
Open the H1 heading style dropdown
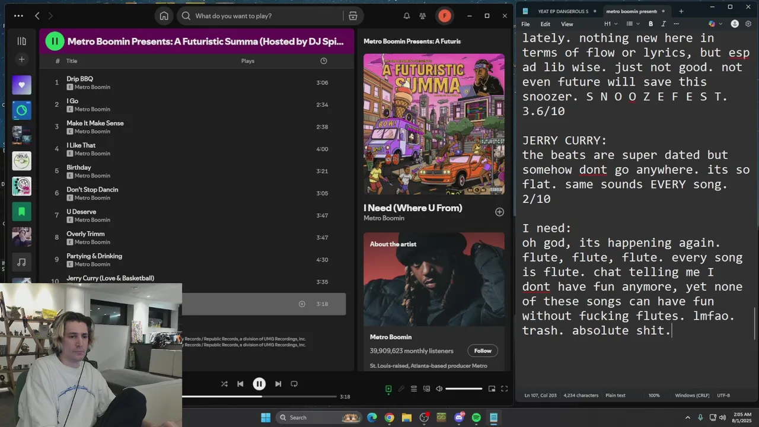tap(611, 24)
